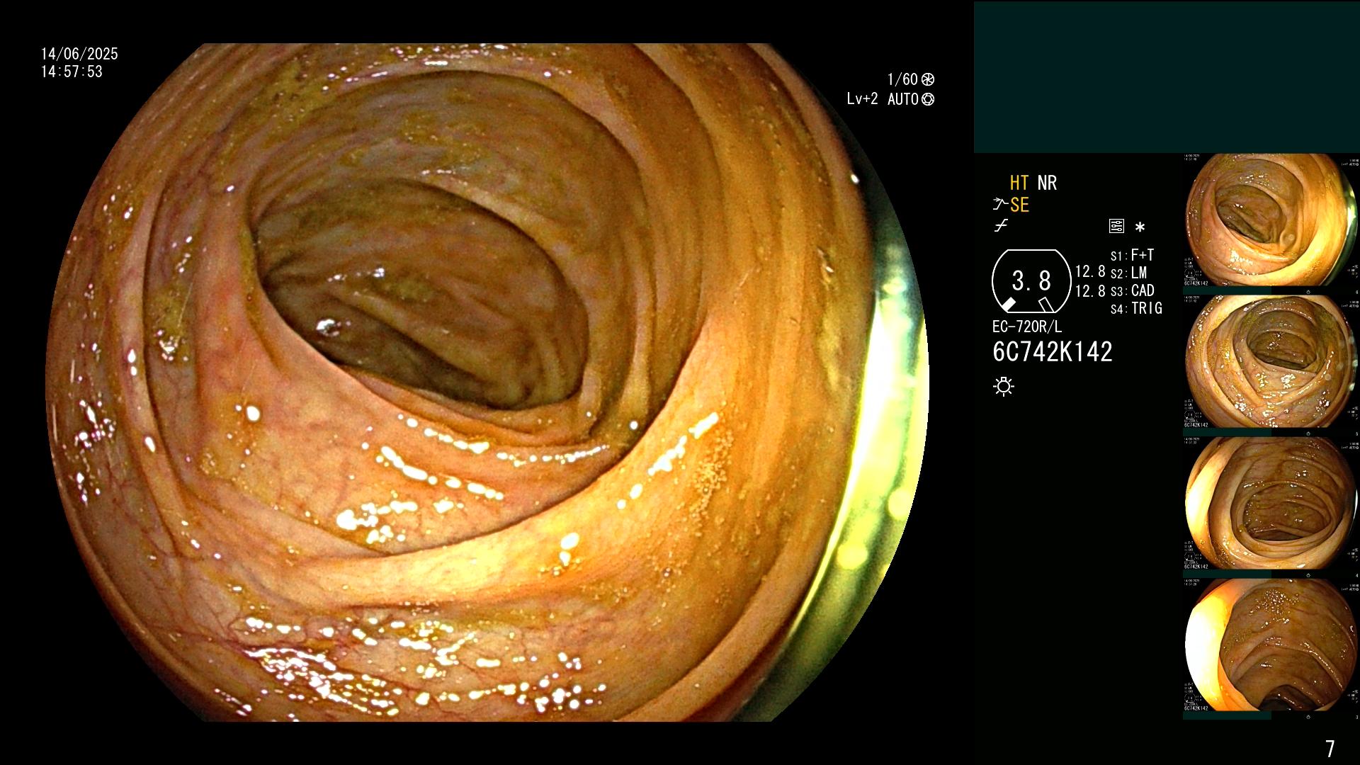This screenshot has width=1360, height=765.
Task: Click the main live endoscopy image
Action: [487, 382]
